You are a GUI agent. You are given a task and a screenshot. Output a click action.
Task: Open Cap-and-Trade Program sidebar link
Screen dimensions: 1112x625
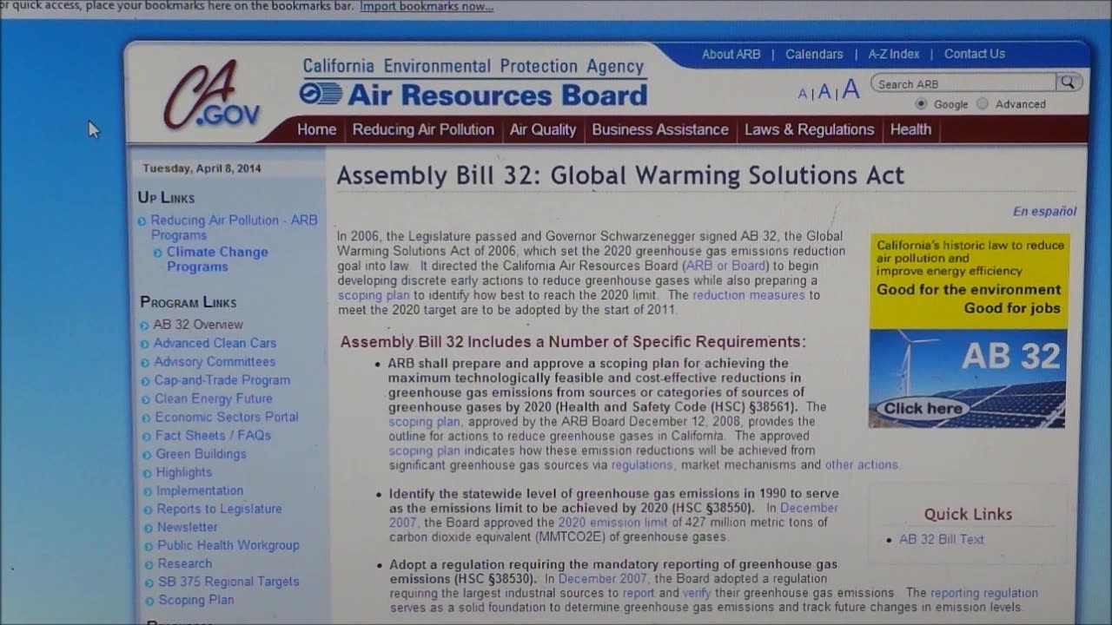pos(222,380)
